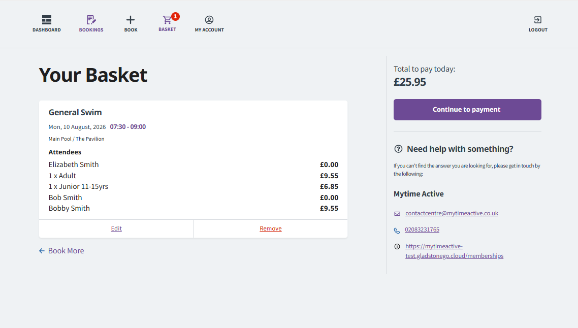Screen dimensions: 578x328
Task: Click the General Swim title
Action: pyautogui.click(x=75, y=112)
